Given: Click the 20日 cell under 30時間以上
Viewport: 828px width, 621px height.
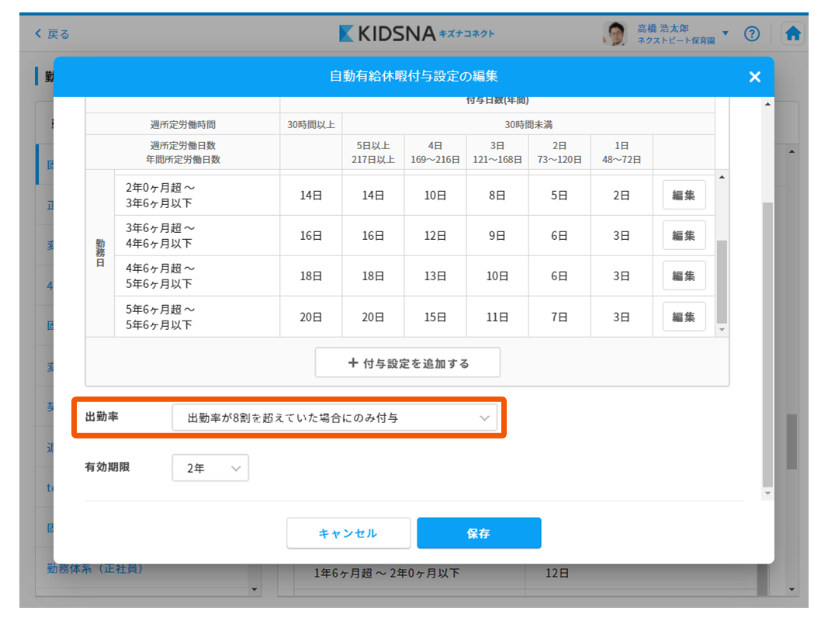Looking at the screenshot, I should [x=310, y=317].
